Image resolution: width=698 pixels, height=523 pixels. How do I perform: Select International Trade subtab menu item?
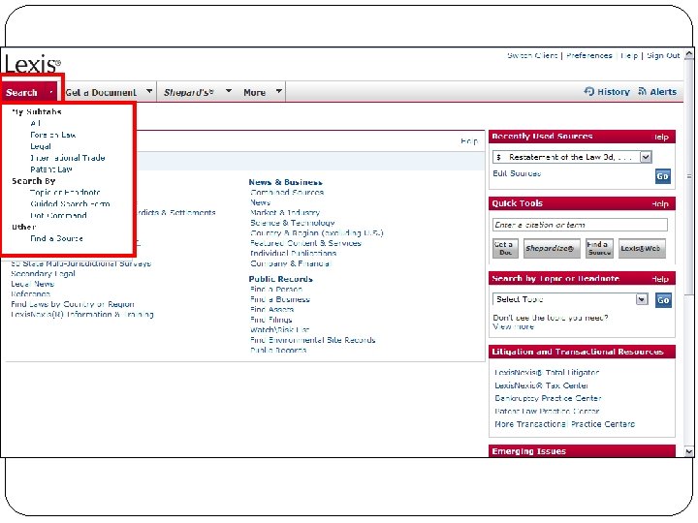click(67, 158)
